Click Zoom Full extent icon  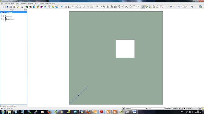tap(161, 7)
